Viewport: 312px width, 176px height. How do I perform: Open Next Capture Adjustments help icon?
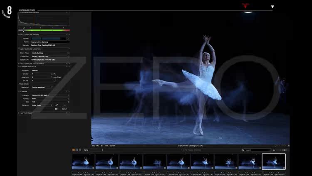(67, 64)
